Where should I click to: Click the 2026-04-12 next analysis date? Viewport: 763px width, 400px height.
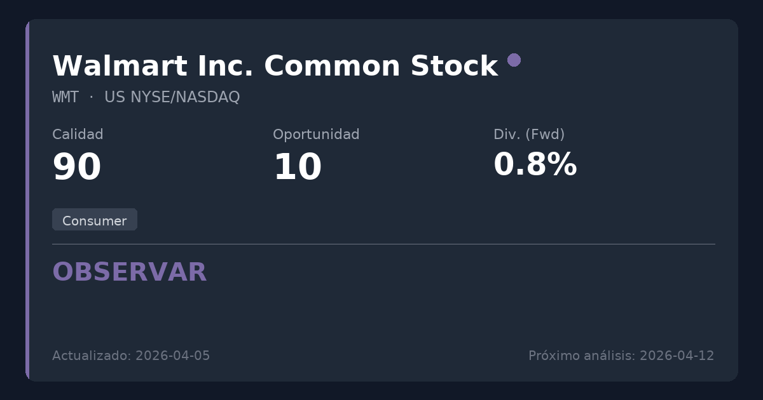[x=677, y=356]
